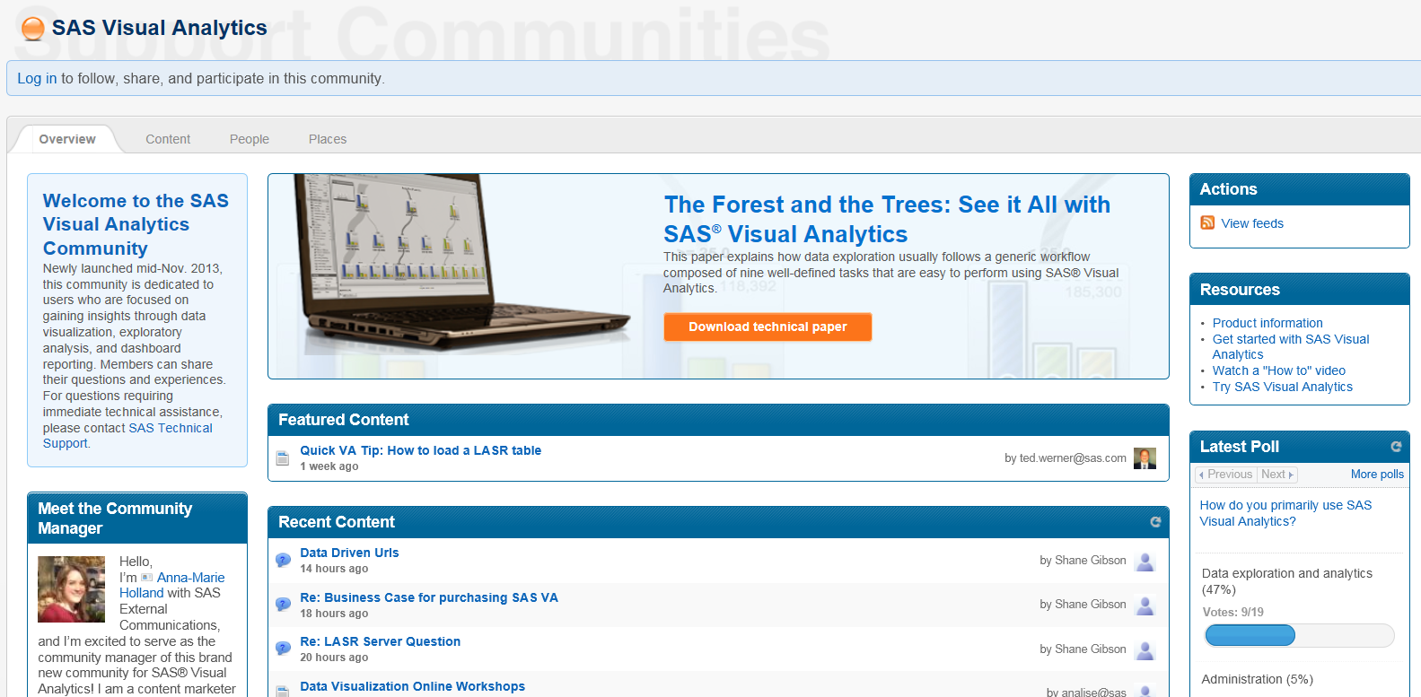Image resolution: width=1421 pixels, height=697 pixels.
Task: Click the RSS feed icon in Actions
Action: point(1207,223)
